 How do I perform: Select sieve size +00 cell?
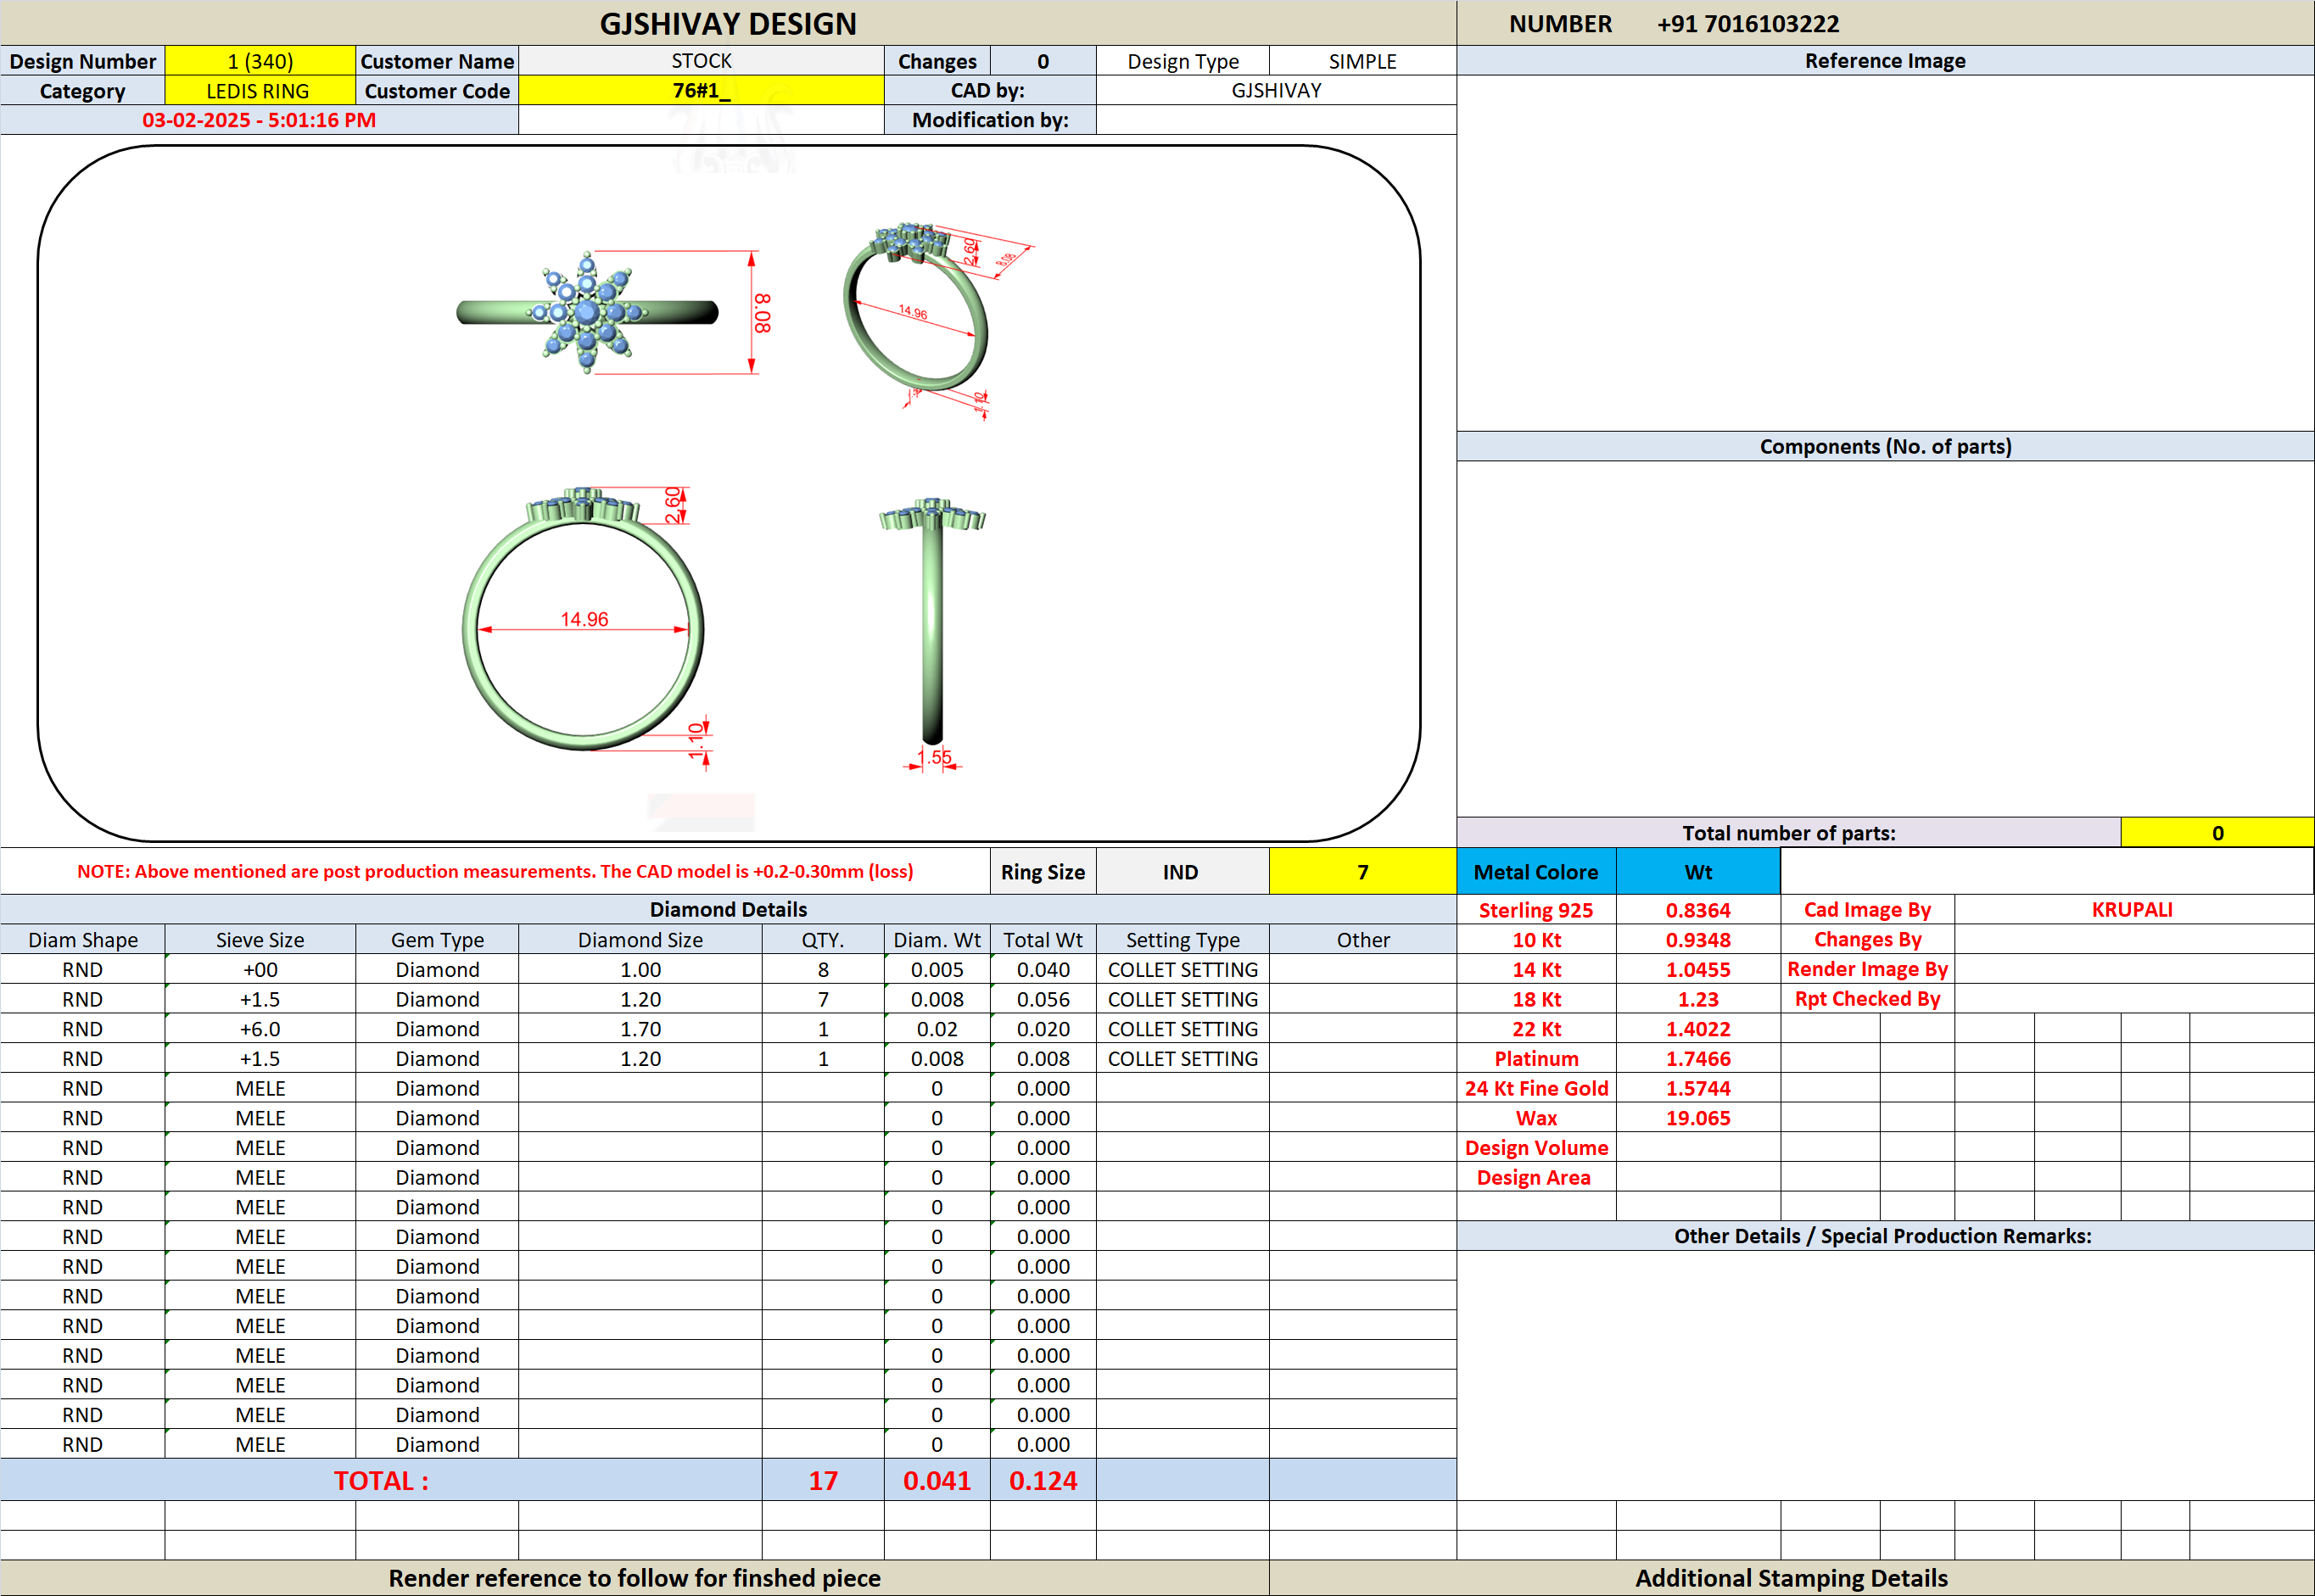coord(260,970)
